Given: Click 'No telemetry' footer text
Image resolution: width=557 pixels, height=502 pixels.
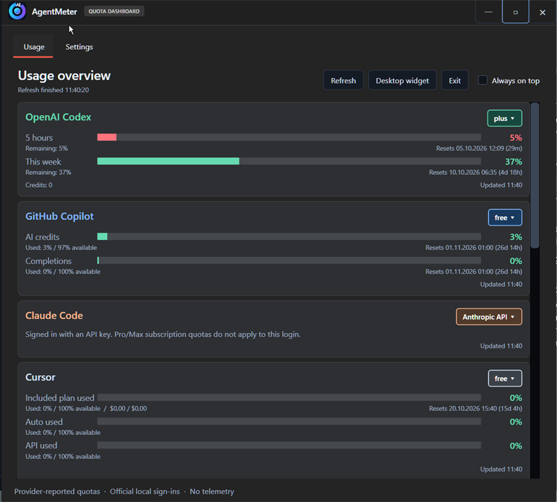Looking at the screenshot, I should pos(212,492).
